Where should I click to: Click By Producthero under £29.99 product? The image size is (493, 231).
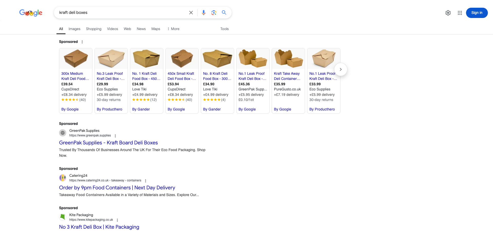(109, 109)
